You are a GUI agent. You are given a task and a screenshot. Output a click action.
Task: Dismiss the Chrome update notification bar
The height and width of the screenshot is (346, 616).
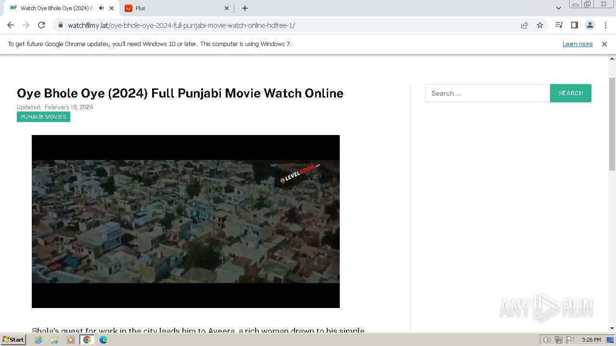tap(604, 44)
